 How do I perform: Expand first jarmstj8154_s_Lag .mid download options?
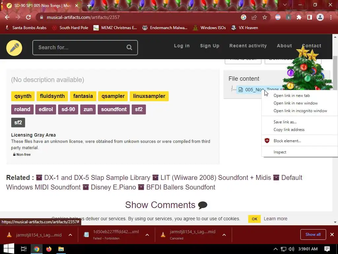tap(70, 235)
